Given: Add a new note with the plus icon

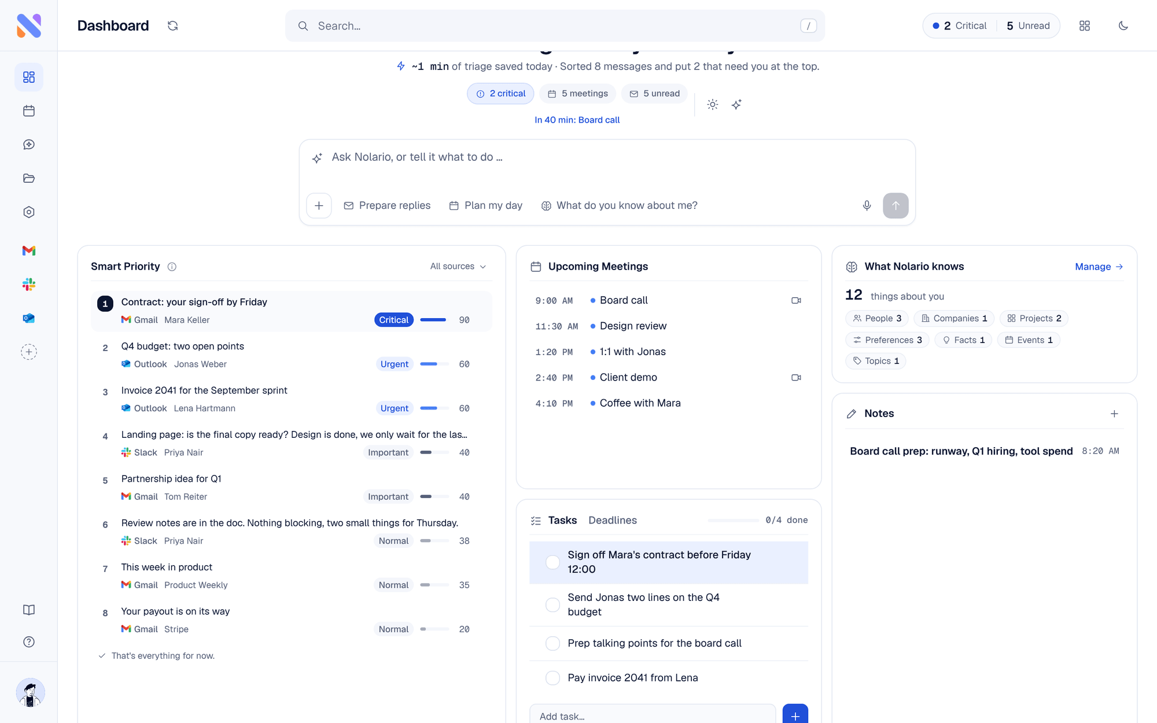Looking at the screenshot, I should 1114,414.
